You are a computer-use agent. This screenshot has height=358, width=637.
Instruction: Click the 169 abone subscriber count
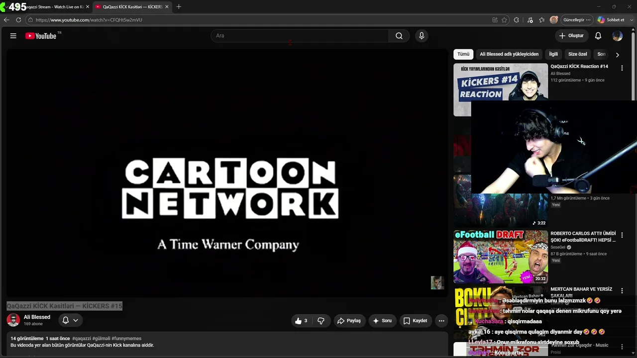coord(33,324)
